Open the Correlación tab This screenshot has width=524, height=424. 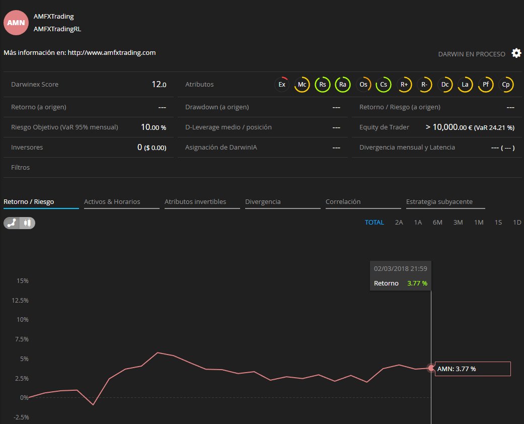coord(363,202)
